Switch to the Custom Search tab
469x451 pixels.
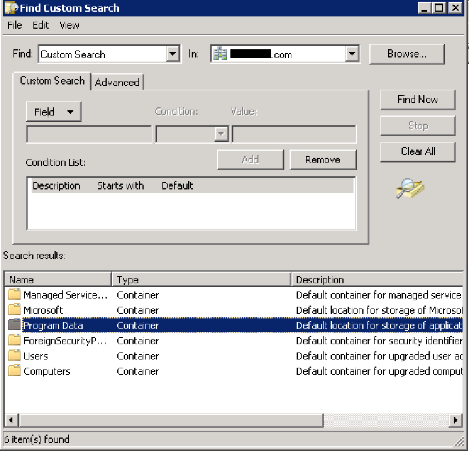click(x=52, y=81)
